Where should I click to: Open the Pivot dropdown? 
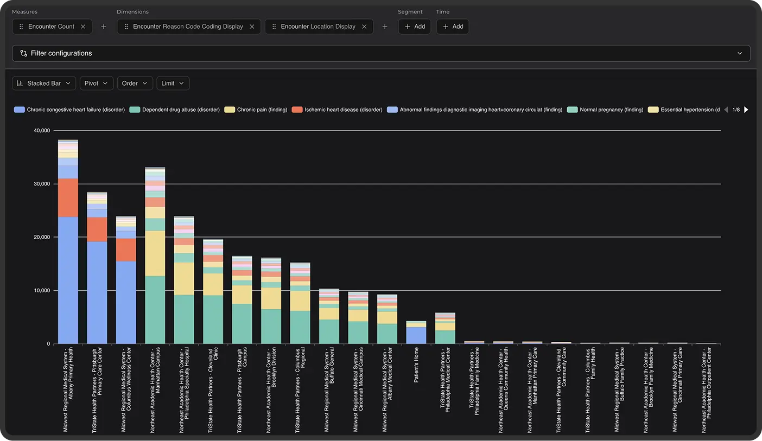[96, 83]
